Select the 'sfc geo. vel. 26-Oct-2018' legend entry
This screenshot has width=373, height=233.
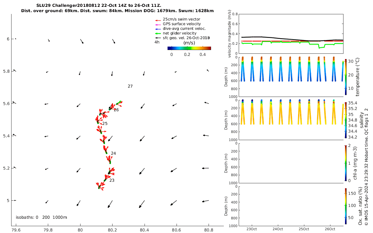(182, 38)
